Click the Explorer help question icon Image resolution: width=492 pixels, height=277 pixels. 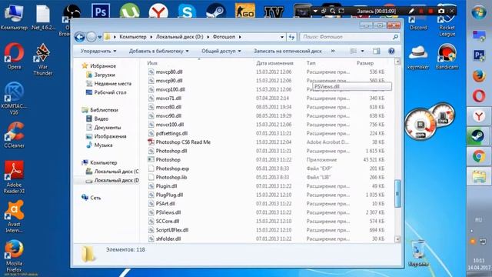(x=391, y=51)
